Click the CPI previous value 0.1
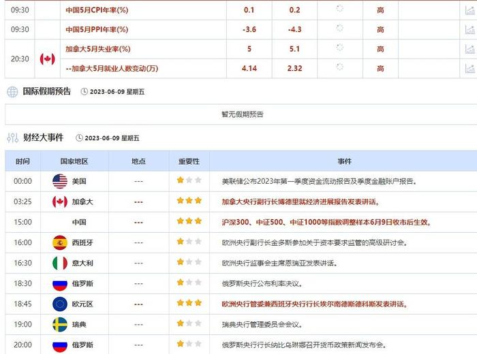Screen dimensions: 477x354 point(249,10)
